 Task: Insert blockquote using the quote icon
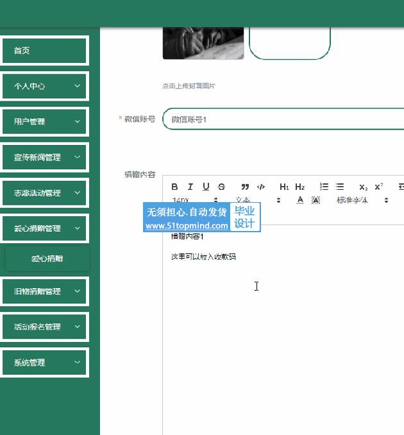pos(245,187)
